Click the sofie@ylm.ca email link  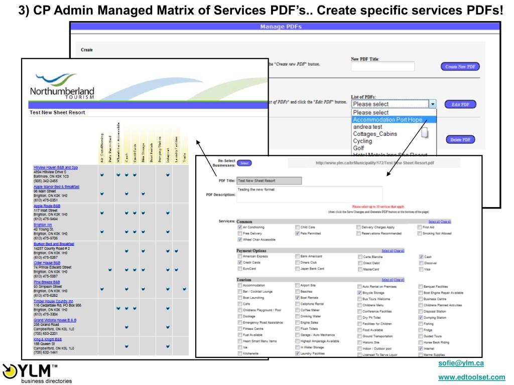pyautogui.click(x=461, y=363)
